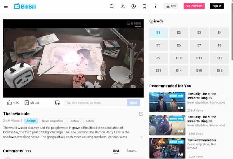Select the Action tag
This screenshot has height=159, width=233.
tap(90, 121)
